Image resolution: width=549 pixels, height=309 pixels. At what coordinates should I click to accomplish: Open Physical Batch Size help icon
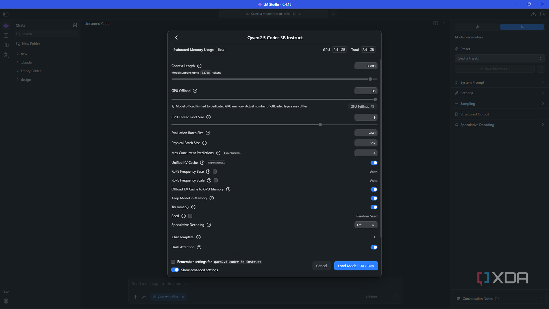point(204,143)
